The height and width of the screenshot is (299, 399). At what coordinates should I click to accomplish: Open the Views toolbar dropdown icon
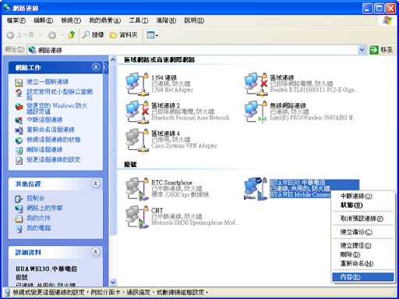coord(152,35)
